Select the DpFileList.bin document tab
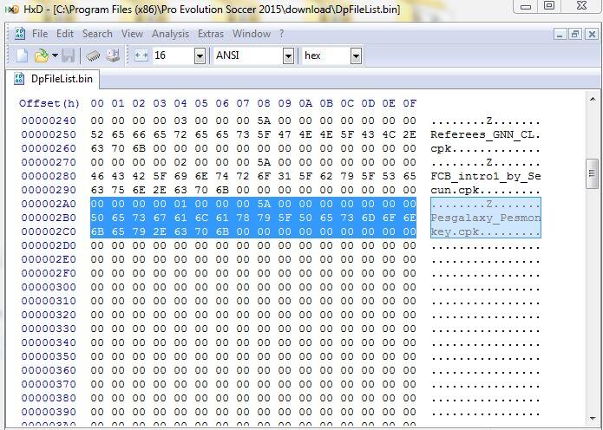Screen dimensions: 603x430 (53, 79)
